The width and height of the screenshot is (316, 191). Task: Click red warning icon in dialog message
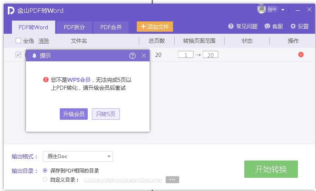click(46, 80)
